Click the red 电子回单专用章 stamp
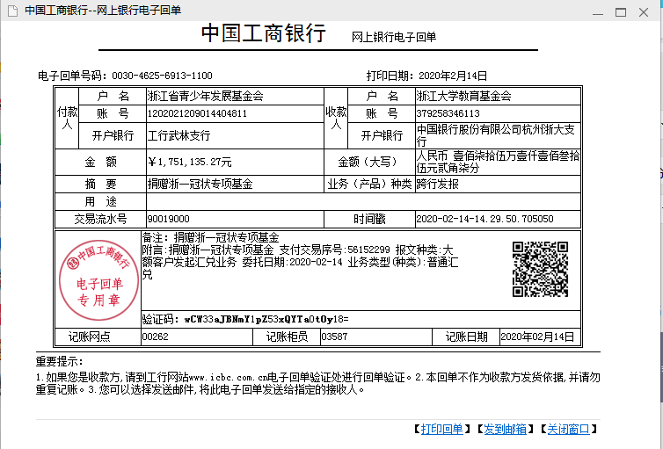Screen dimensions: 663x449 click(98, 280)
